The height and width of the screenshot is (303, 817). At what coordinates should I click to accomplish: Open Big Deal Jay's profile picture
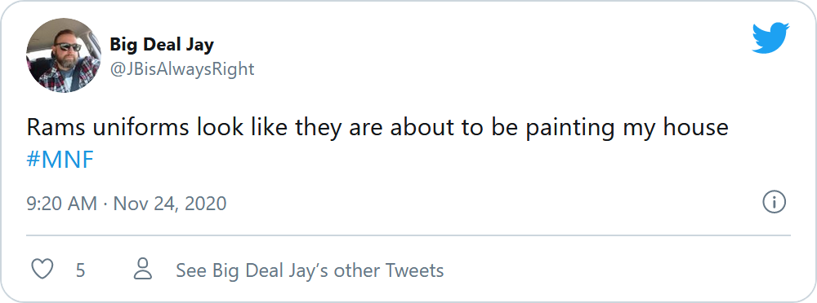point(64,55)
